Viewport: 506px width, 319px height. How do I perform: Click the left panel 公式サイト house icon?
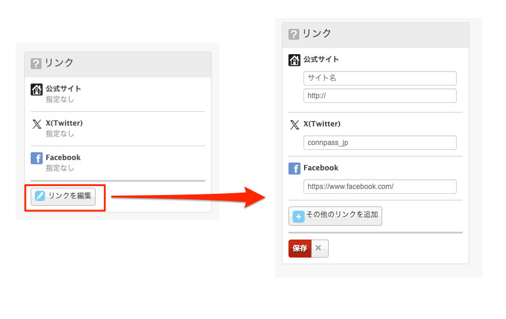pos(37,90)
